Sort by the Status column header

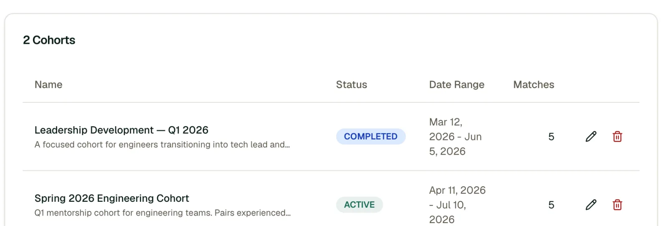[352, 85]
